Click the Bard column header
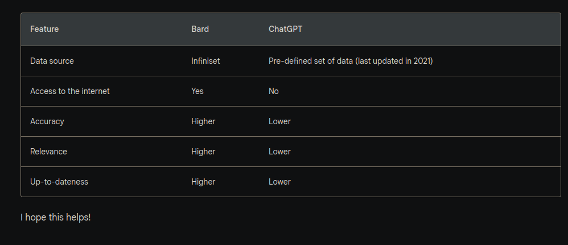This screenshot has width=568, height=245. (x=200, y=29)
